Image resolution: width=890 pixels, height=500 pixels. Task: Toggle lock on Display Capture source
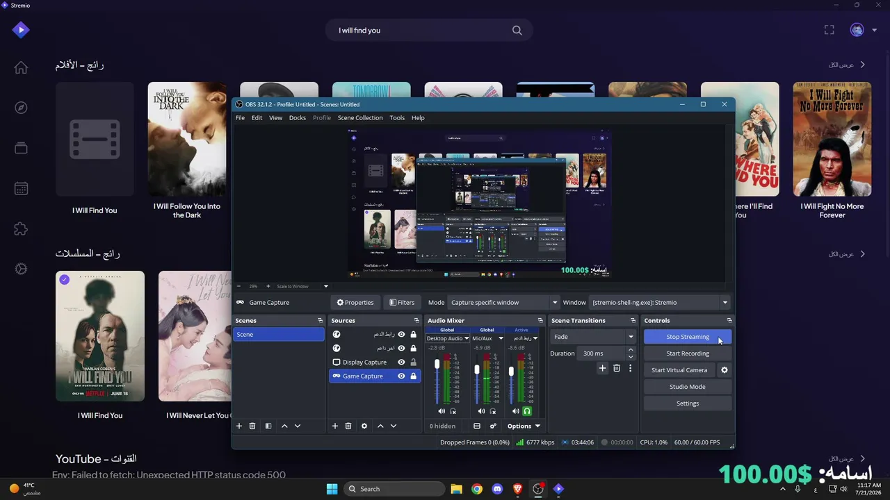(414, 362)
